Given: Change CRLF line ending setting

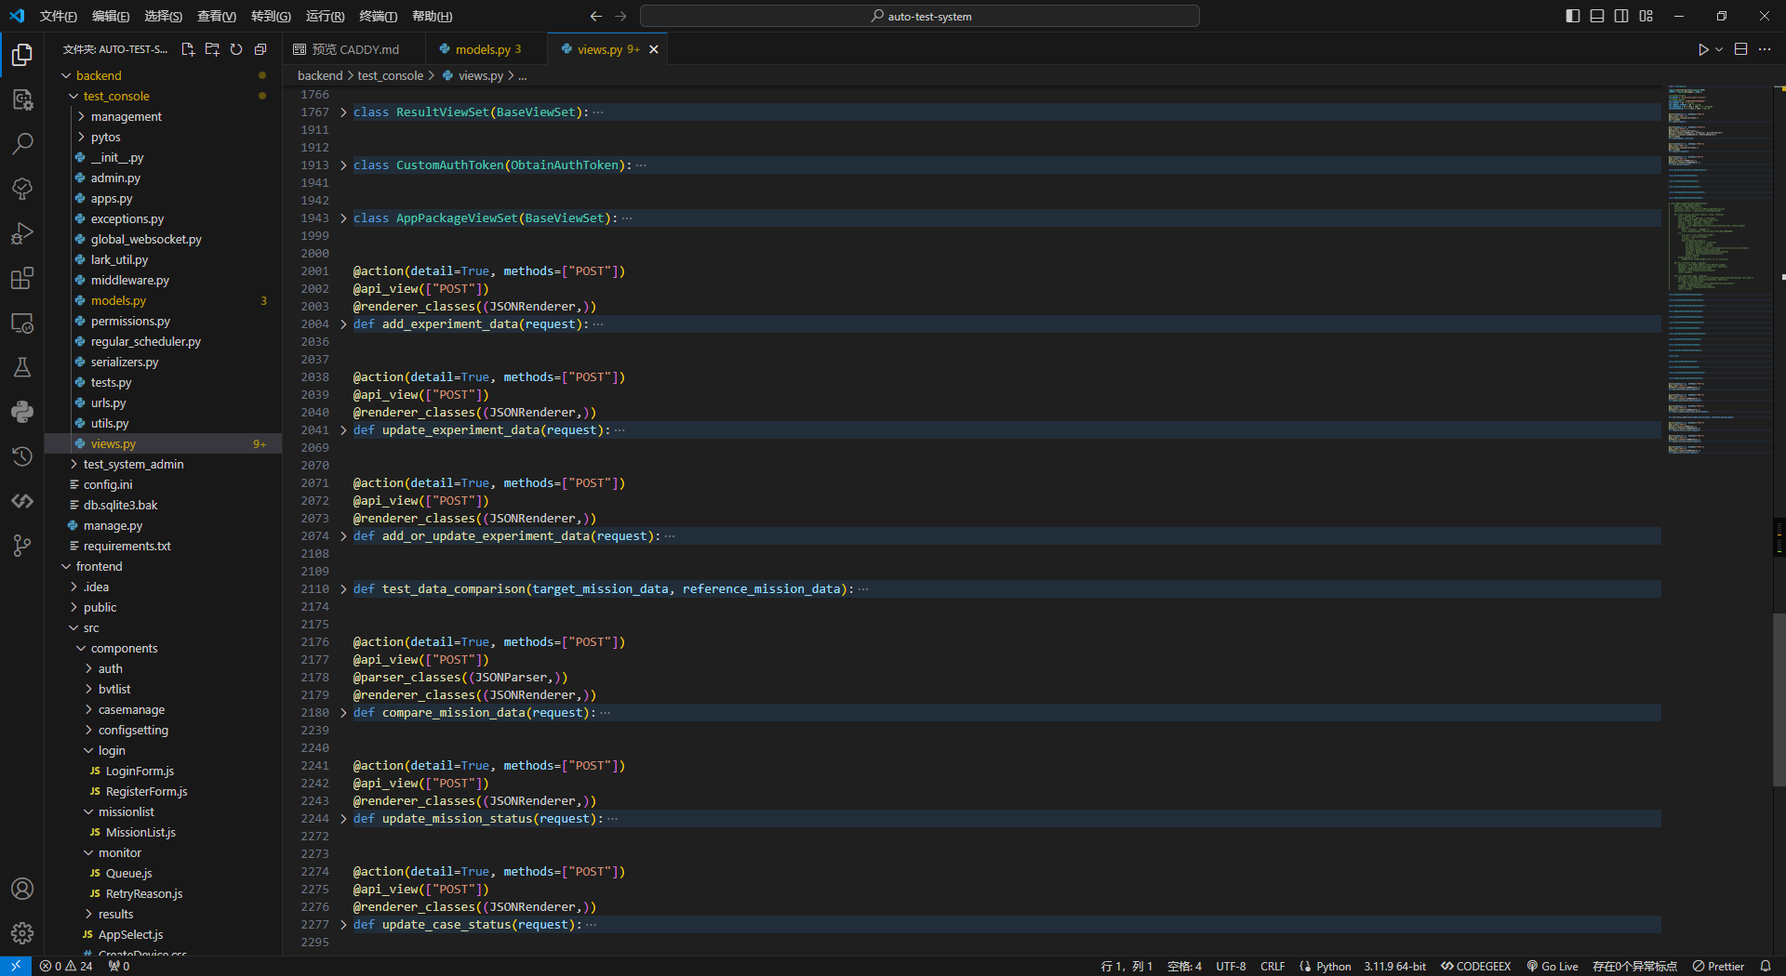Looking at the screenshot, I should pyautogui.click(x=1273, y=966).
